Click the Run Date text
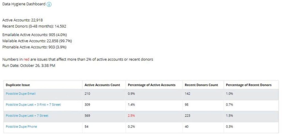Image resolution: width=282 pixels, height=136 pixels. 29,65
